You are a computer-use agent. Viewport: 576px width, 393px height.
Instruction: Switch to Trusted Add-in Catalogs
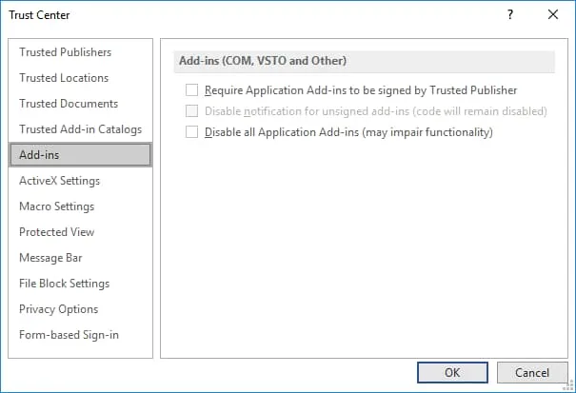click(80, 129)
